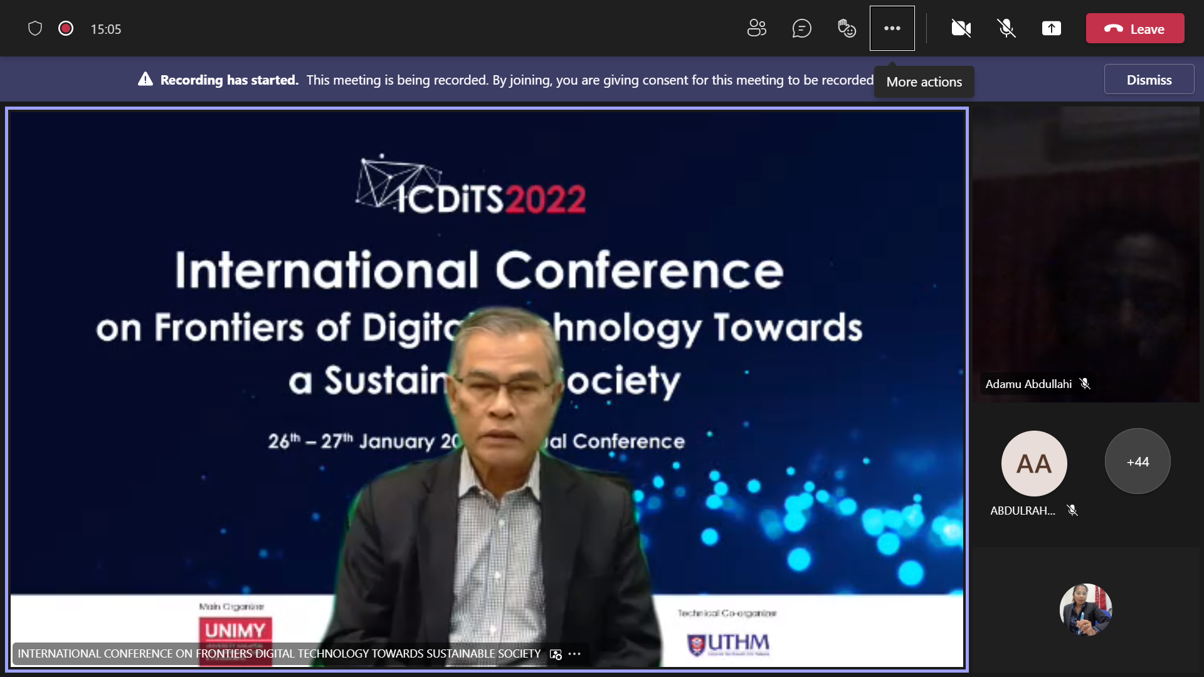Select the AA avatar of ABDULRAH...
This screenshot has width=1204, height=677.
(x=1034, y=463)
